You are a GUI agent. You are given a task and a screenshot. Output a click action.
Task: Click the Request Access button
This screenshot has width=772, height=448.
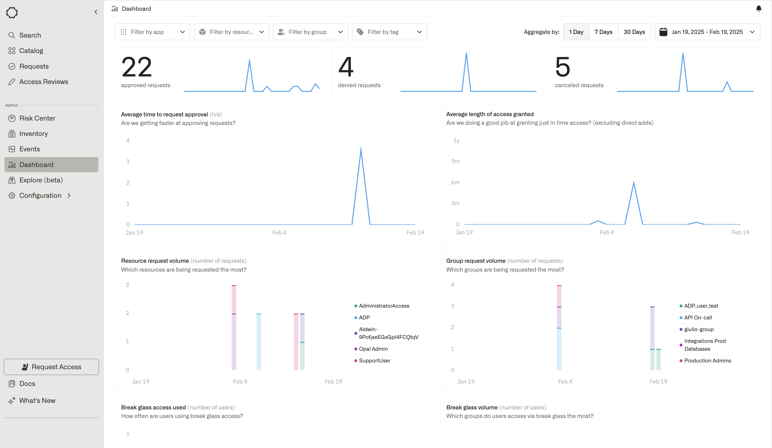[x=51, y=367]
